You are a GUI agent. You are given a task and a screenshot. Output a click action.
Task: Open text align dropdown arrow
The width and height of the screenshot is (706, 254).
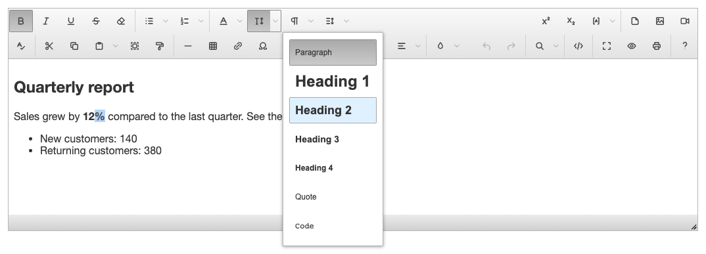coord(418,46)
